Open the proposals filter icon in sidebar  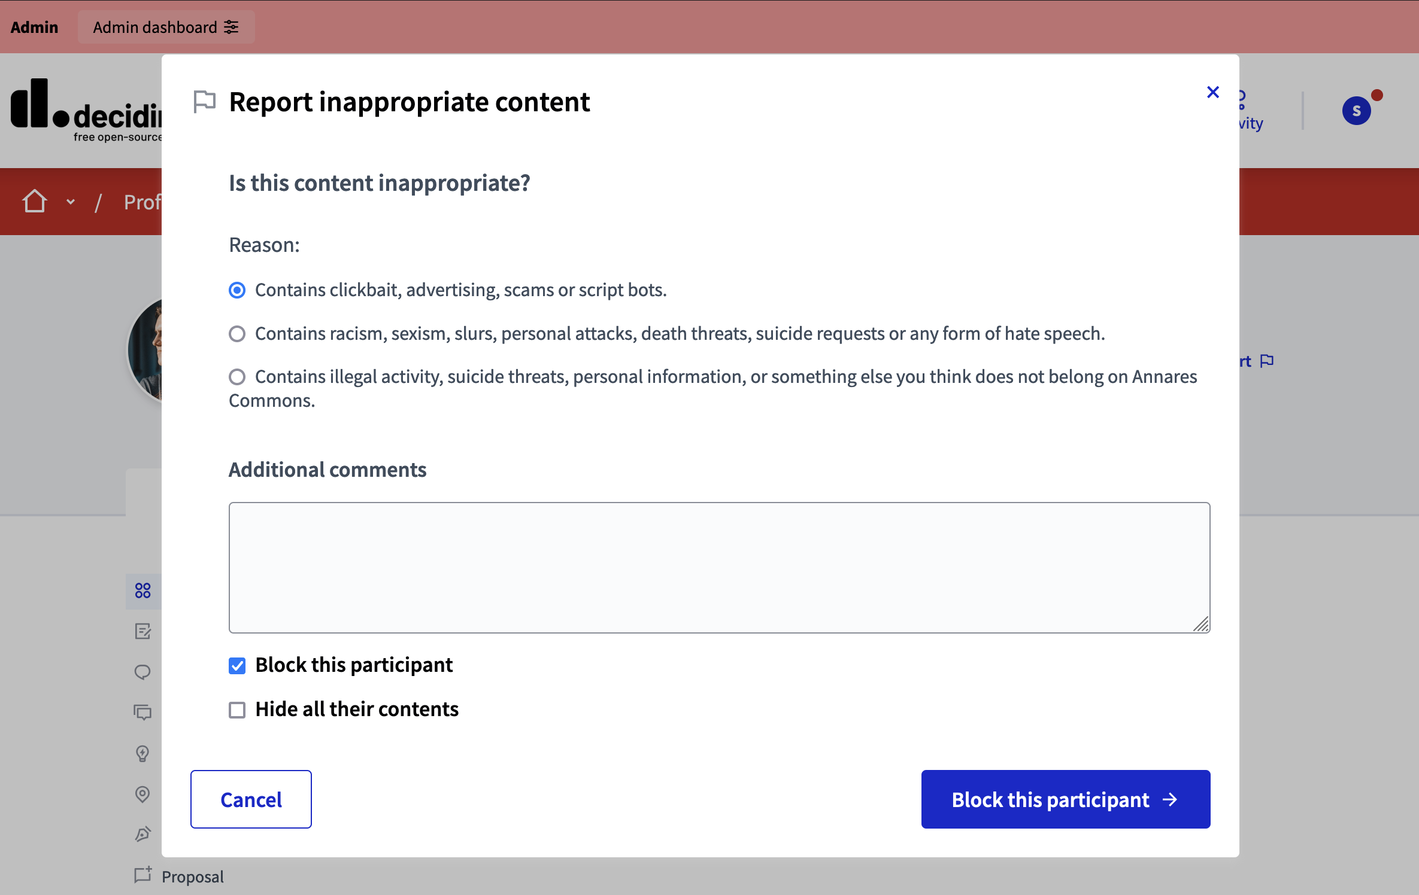pos(142,631)
